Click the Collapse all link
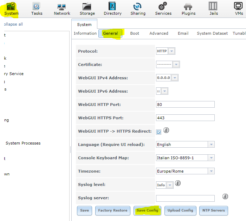The image size is (246, 221). click(x=13, y=24)
